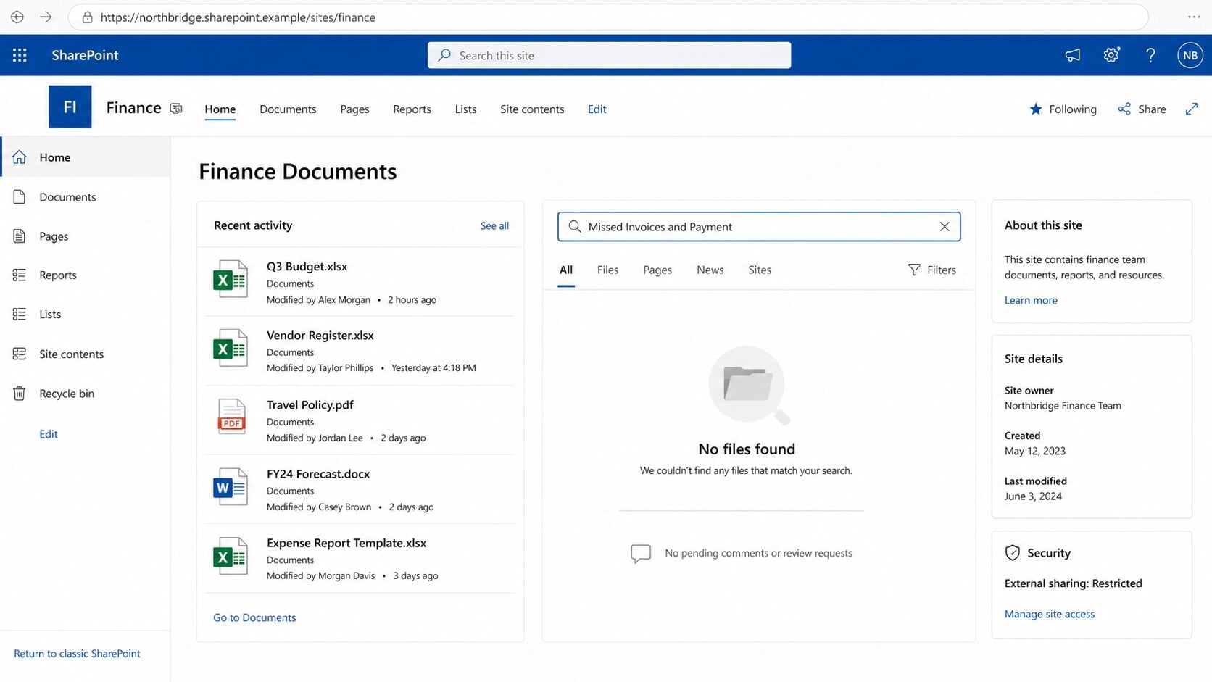Click the Missed Invoices and Payment search field
The width and height of the screenshot is (1212, 682).
759,226
